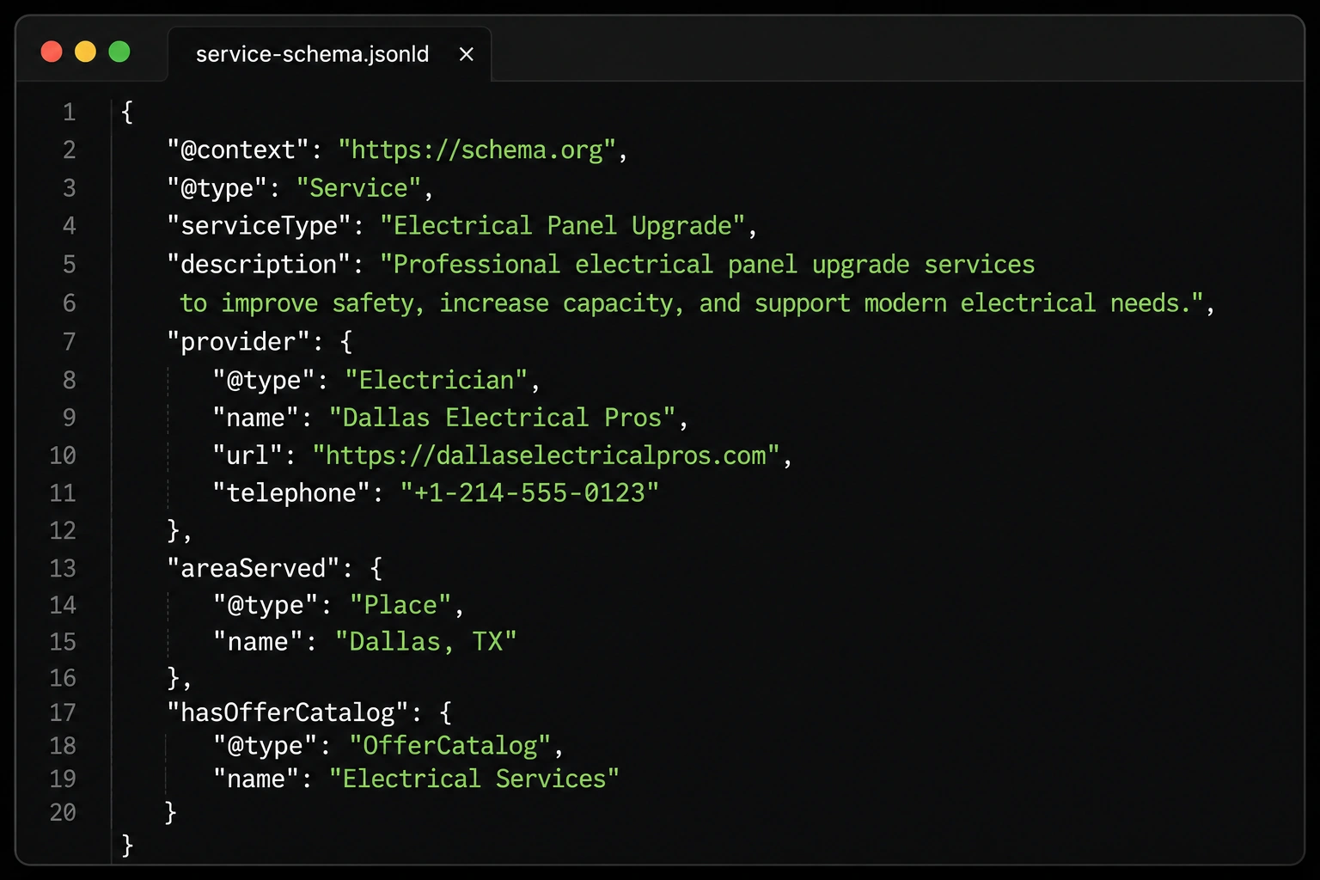Click line number 17 in gutter

click(63, 713)
